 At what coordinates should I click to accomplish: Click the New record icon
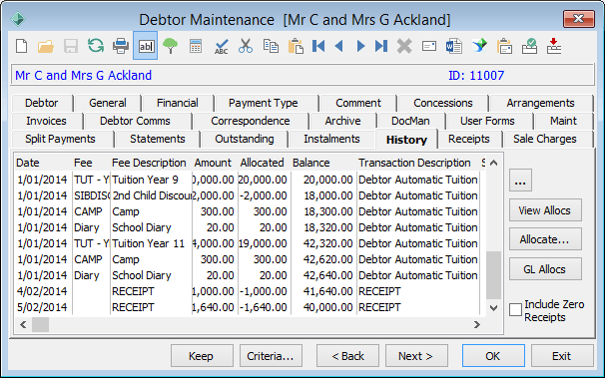pyautogui.click(x=22, y=46)
